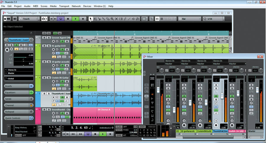Expand the Inserts inspector section
This screenshot has height=143, width=266.
(19, 86)
